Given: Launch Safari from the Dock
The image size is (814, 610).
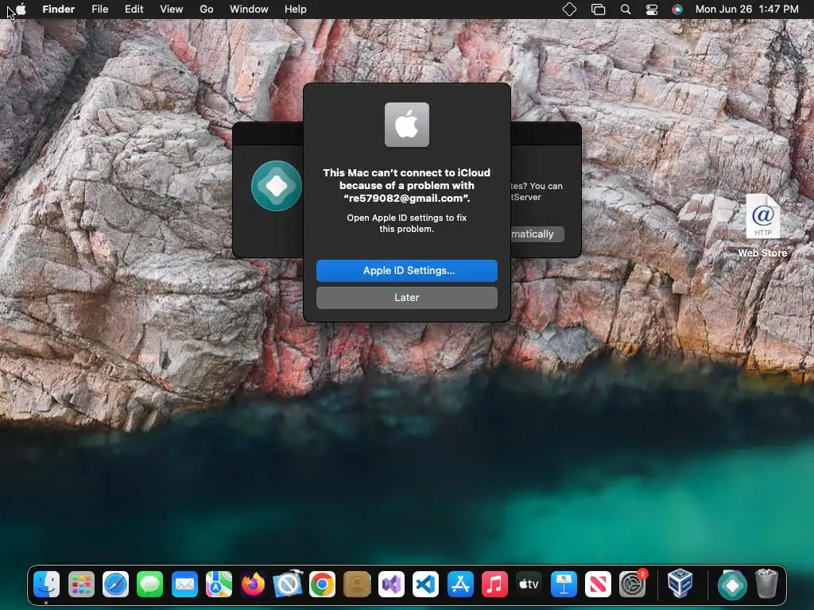Looking at the screenshot, I should coord(115,585).
